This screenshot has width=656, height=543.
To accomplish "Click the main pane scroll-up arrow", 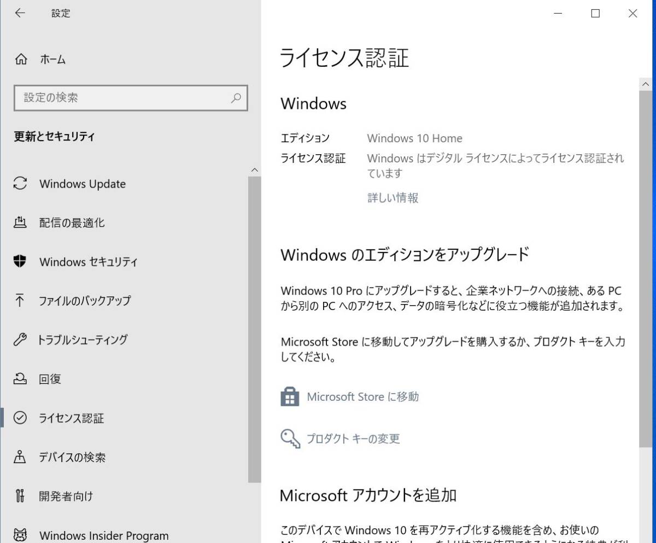I will [646, 84].
